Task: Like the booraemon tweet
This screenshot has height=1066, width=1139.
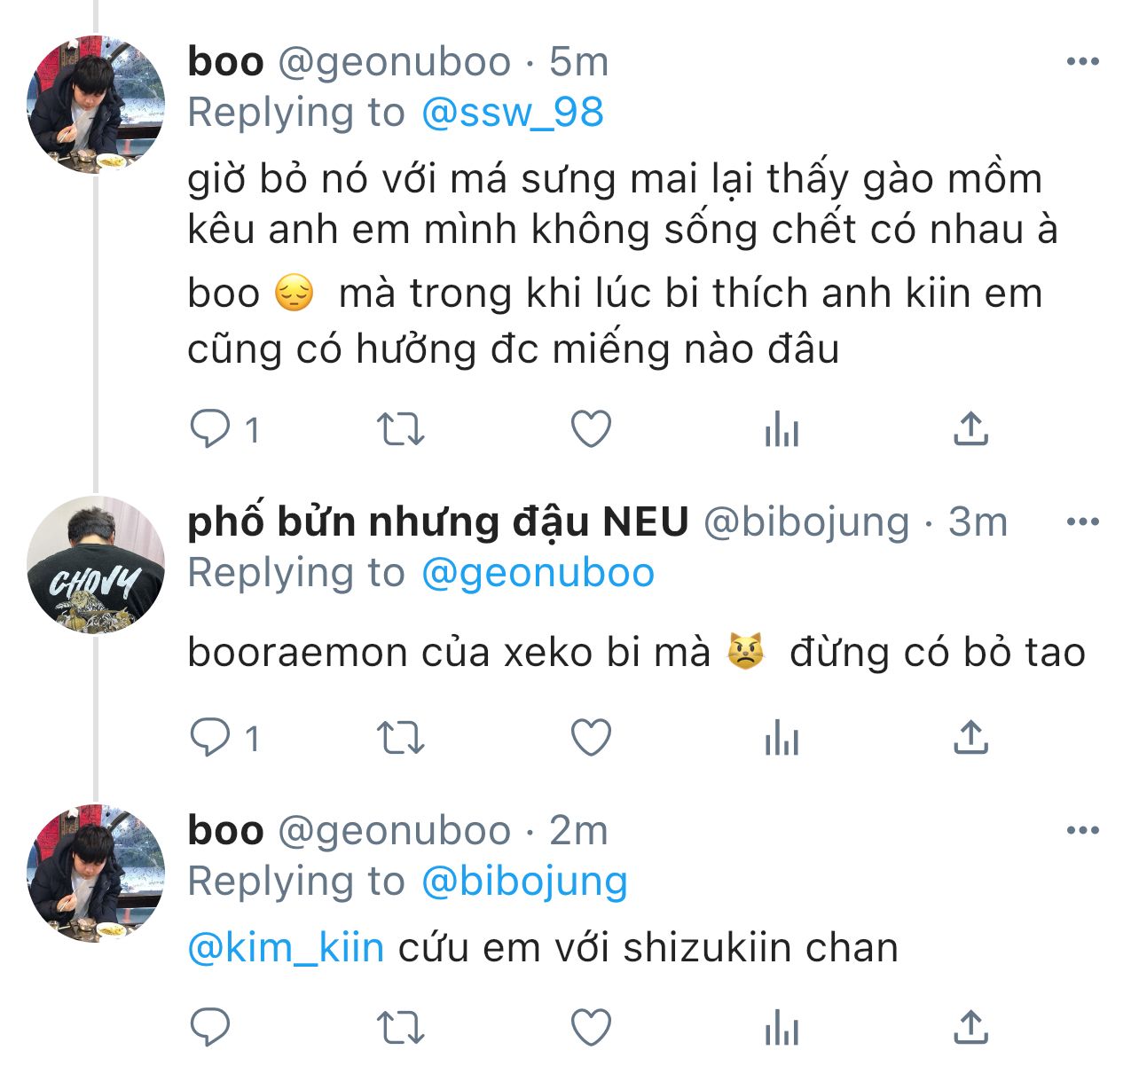Action: (591, 738)
